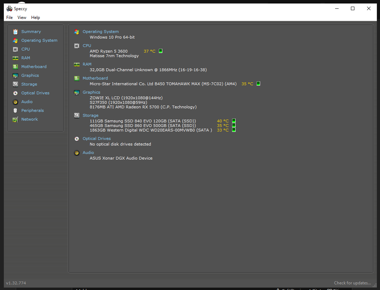Open the File menu
This screenshot has width=380, height=290.
9,18
